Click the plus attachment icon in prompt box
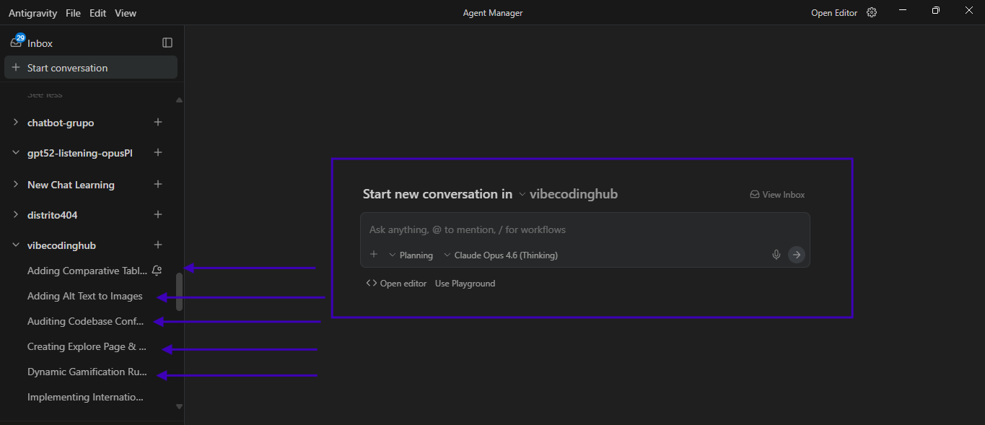This screenshot has width=985, height=425. (x=374, y=255)
